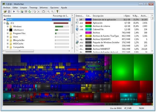Click the Zoom In magnifier icon
The width and height of the screenshot is (156, 112).
pos(48,11)
